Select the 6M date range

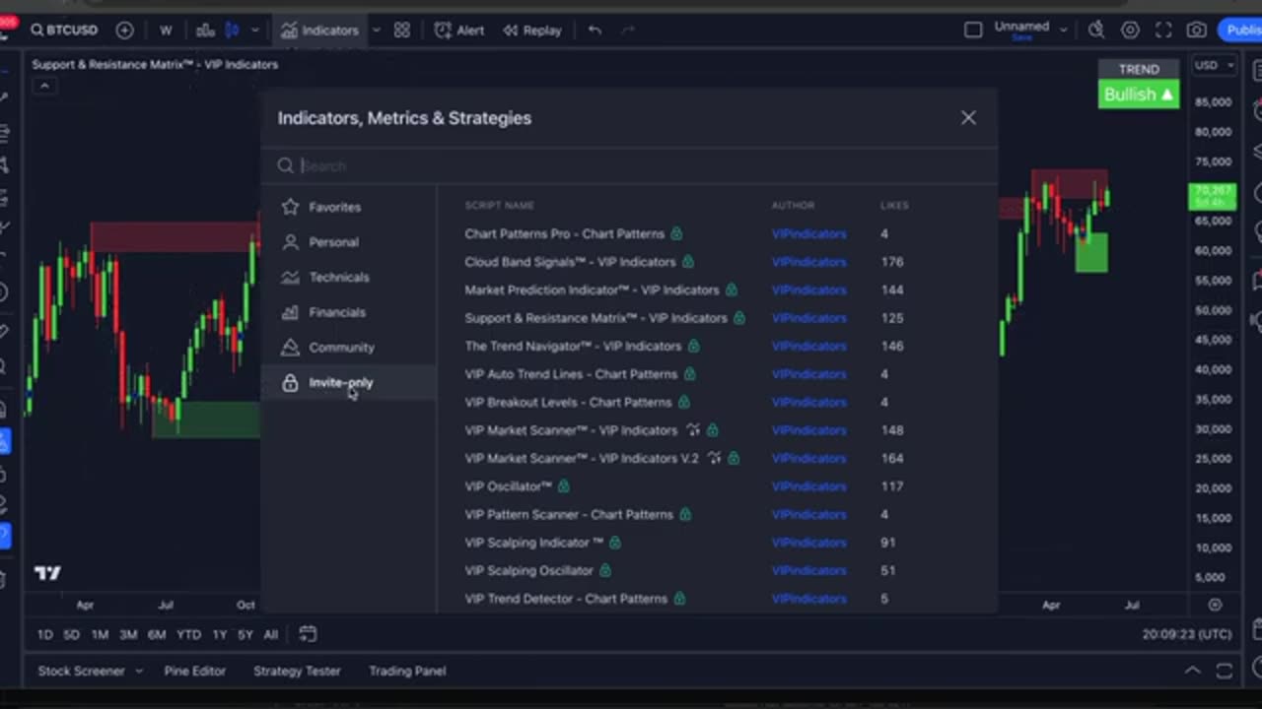(x=157, y=635)
